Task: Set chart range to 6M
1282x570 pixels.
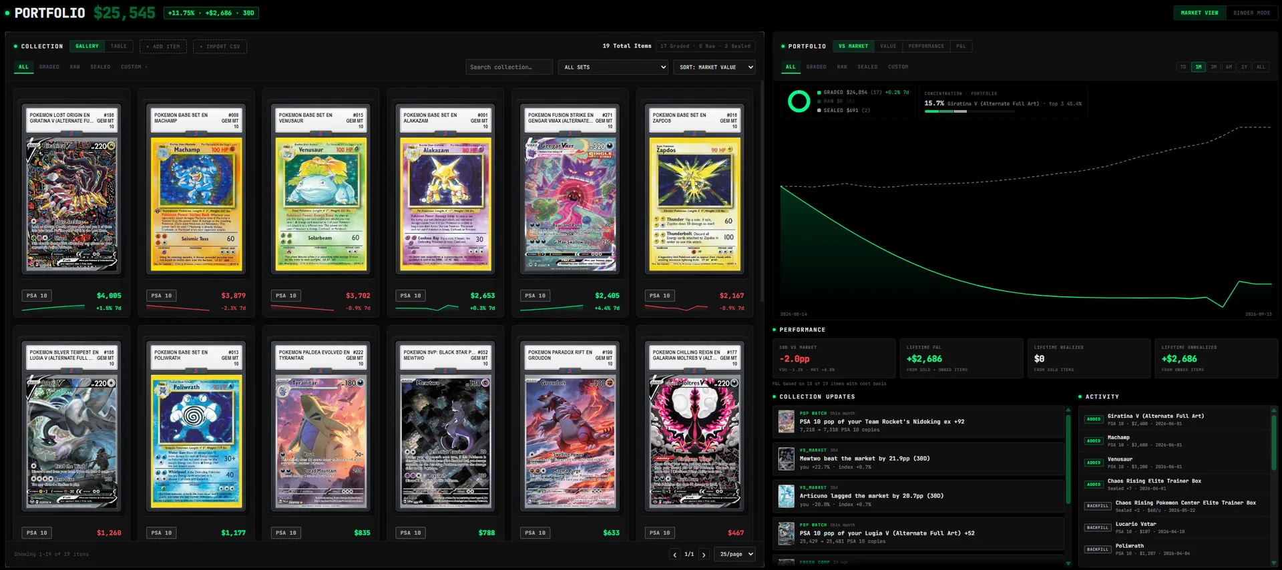Action: (1229, 67)
